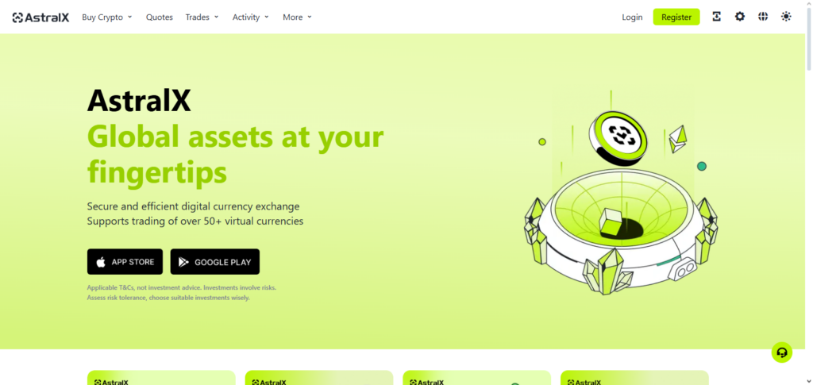Open the first AstralX banner card

[x=161, y=378]
